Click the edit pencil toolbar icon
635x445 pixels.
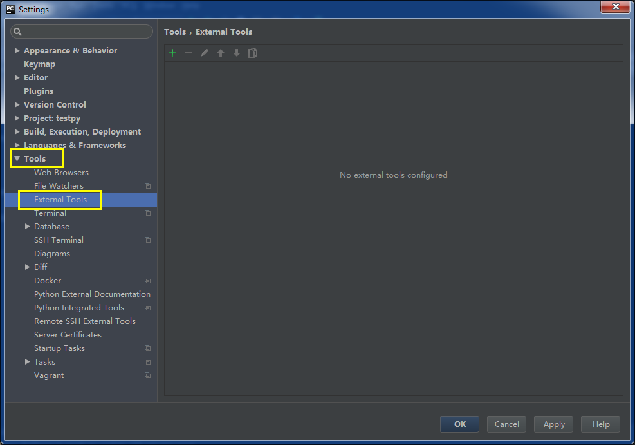point(205,53)
